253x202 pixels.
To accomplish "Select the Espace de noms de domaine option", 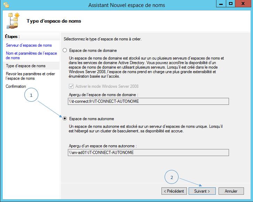I will tap(65, 50).
